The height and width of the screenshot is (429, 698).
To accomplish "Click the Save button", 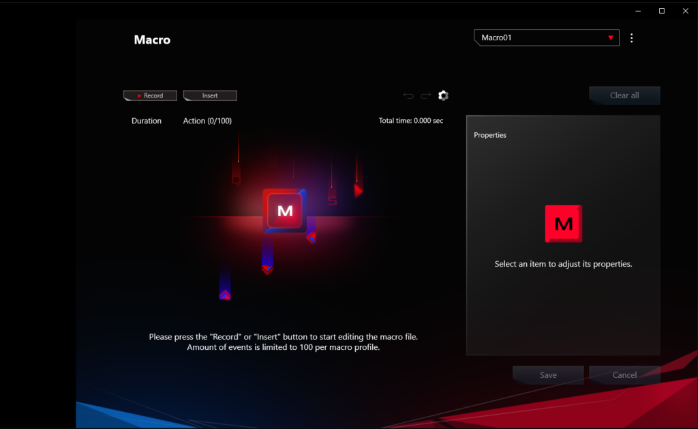I will 548,375.
